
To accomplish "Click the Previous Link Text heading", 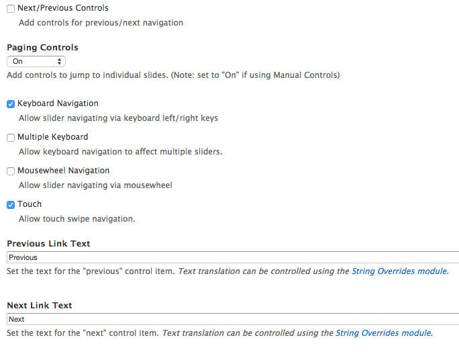I will pos(48,244).
